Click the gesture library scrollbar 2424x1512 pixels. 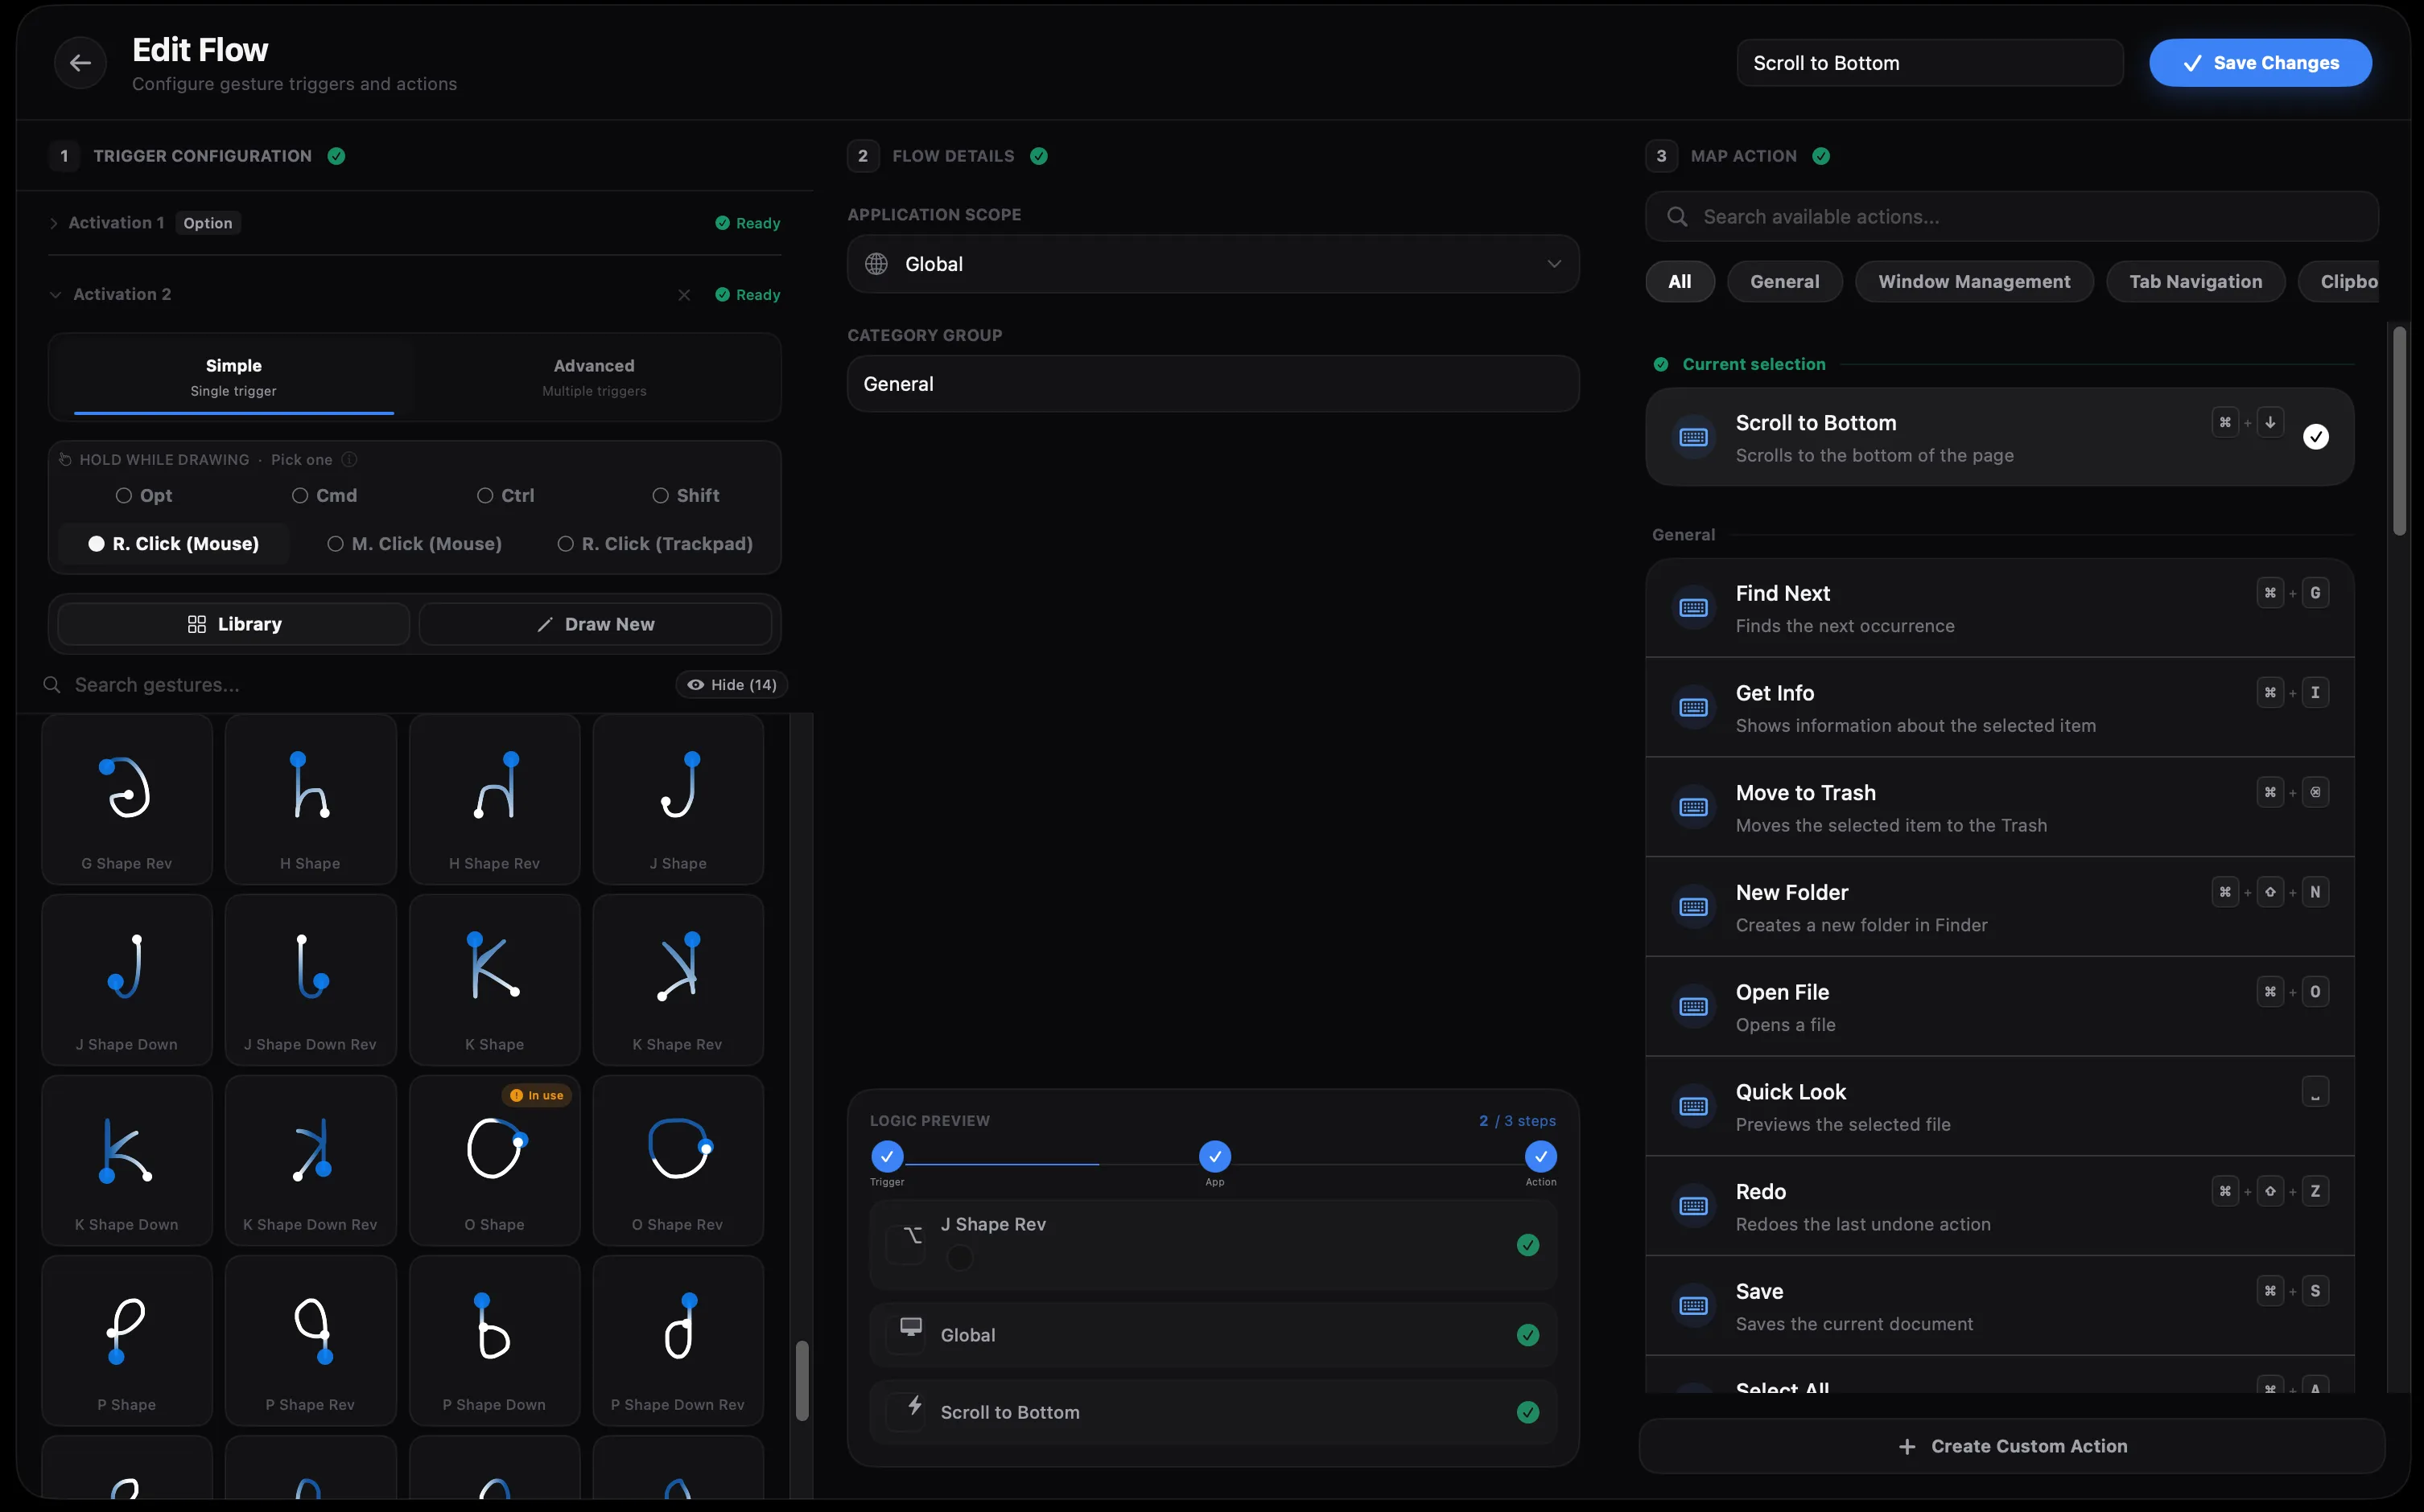(x=802, y=1380)
